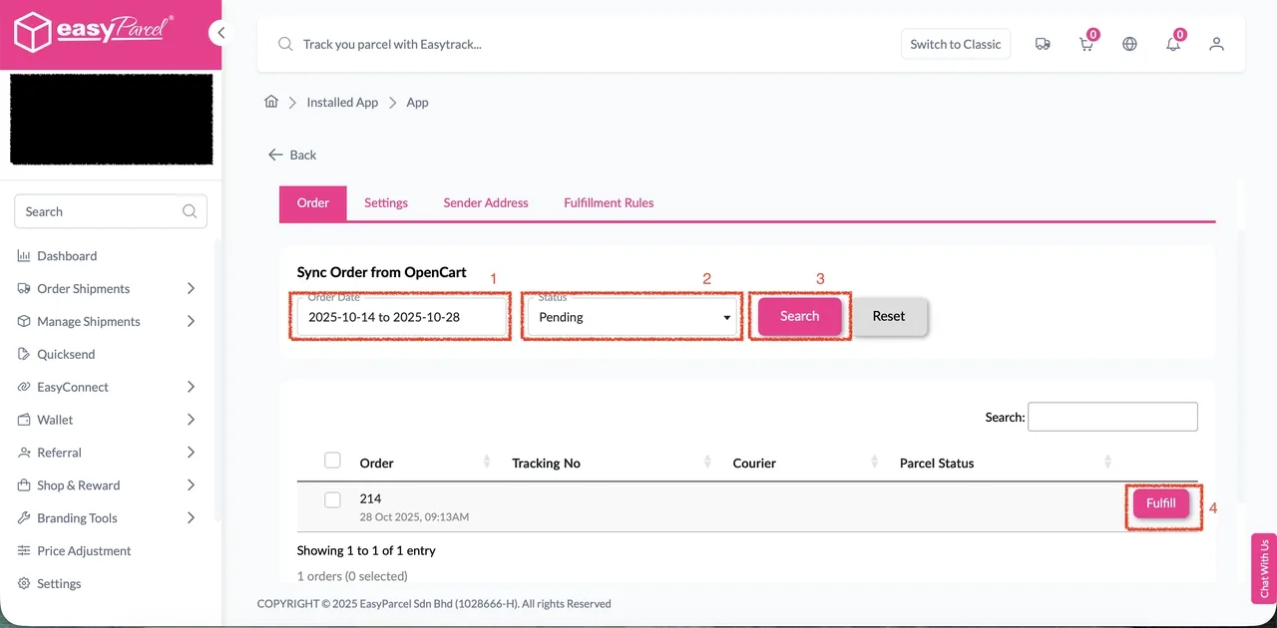The width and height of the screenshot is (1277, 628).
Task: Open the Status dropdown showing Pending
Action: [631, 317]
